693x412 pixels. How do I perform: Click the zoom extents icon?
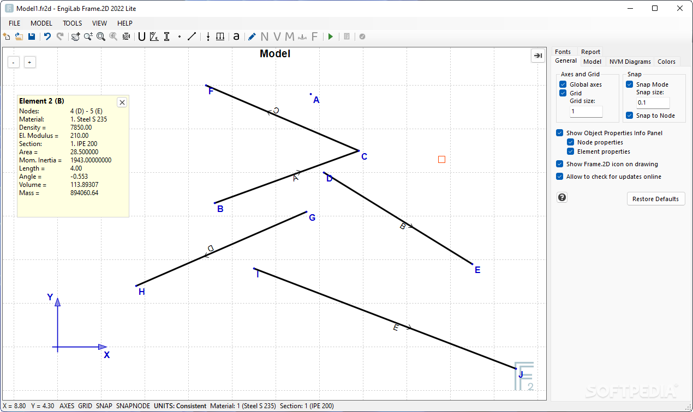[127, 37]
